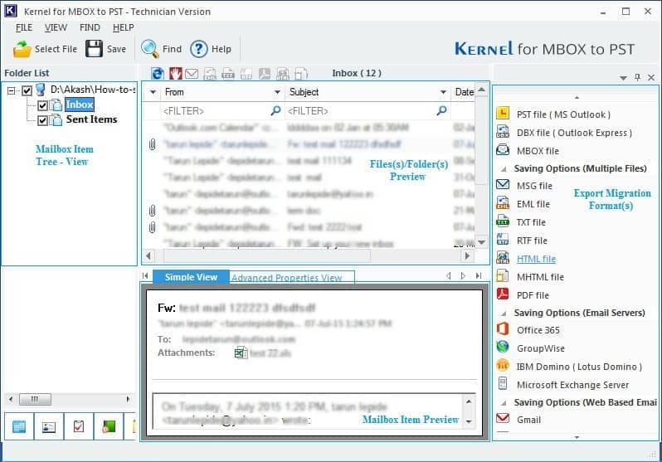This screenshot has height=462, width=662.
Task: Select the GroupWise globe icon
Action: (503, 348)
